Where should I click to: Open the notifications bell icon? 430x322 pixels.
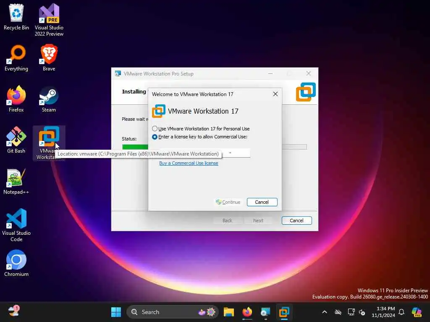(401, 312)
